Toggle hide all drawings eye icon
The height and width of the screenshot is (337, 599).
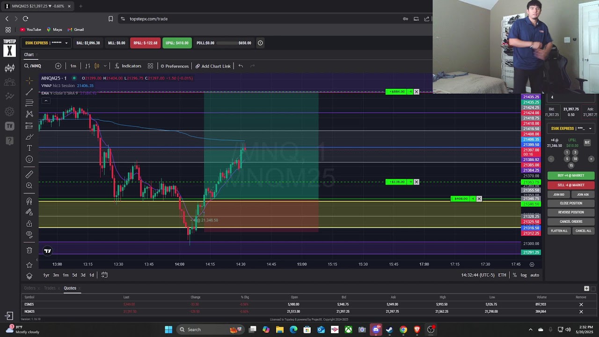[29, 234]
